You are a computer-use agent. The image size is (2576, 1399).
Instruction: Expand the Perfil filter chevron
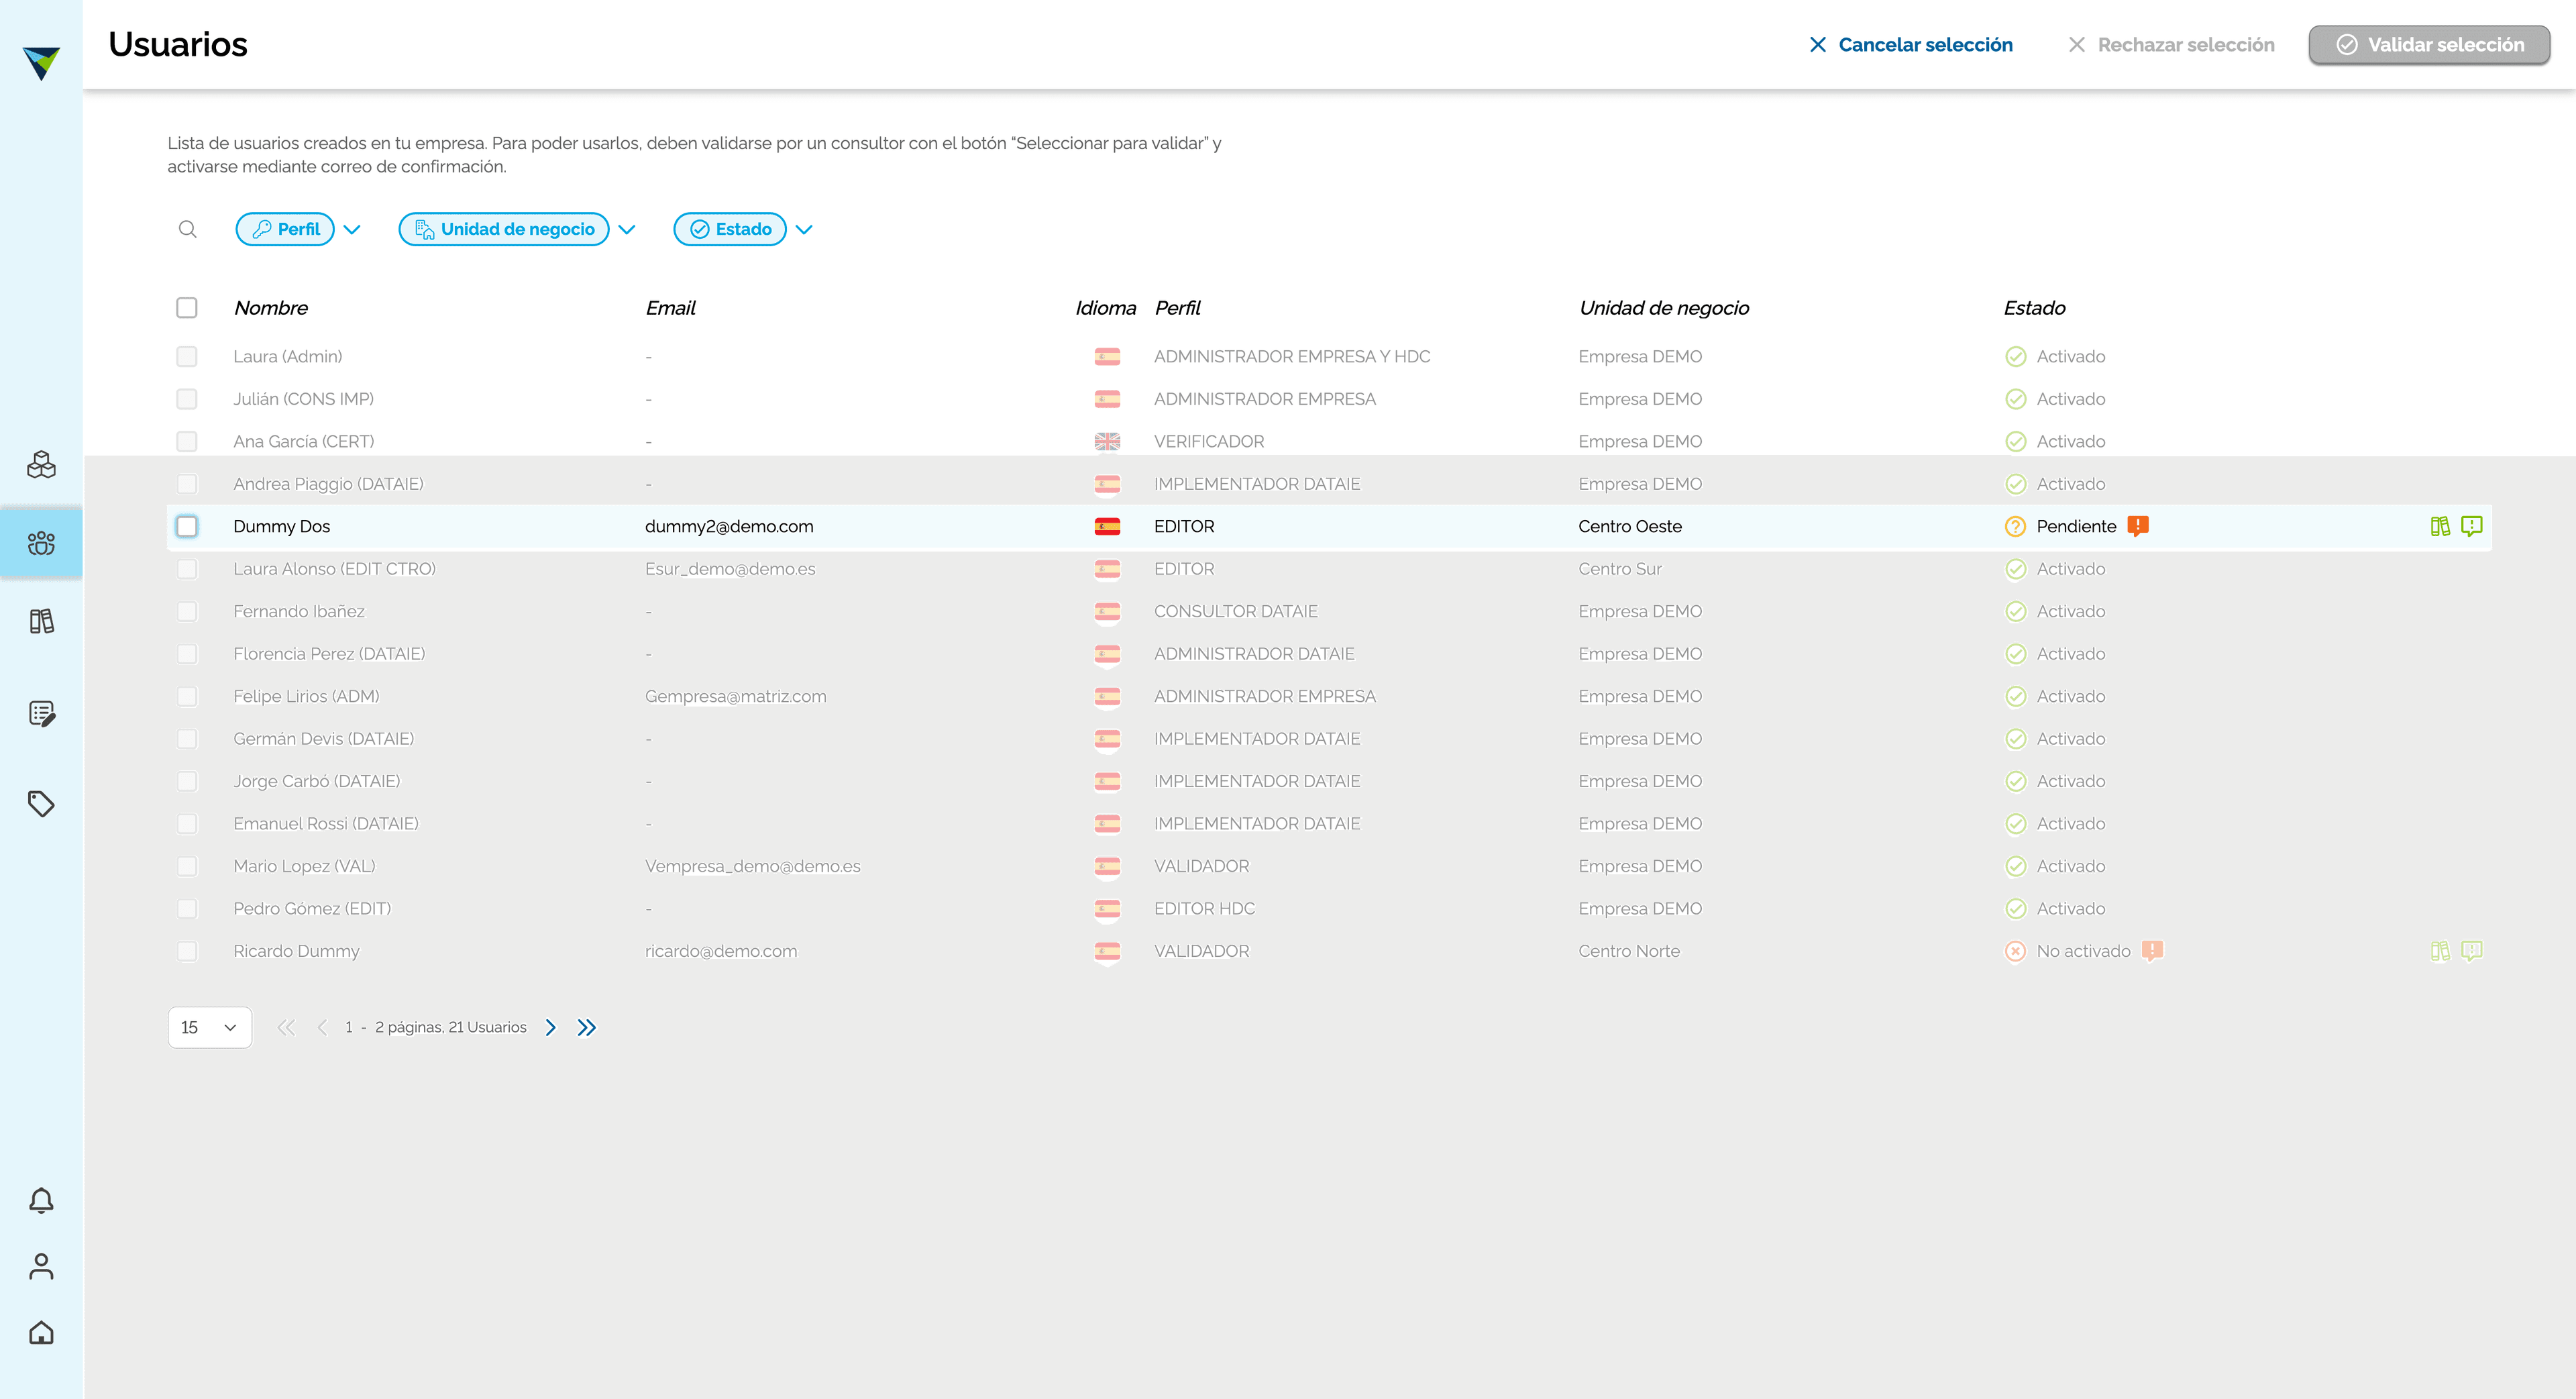coord(352,230)
